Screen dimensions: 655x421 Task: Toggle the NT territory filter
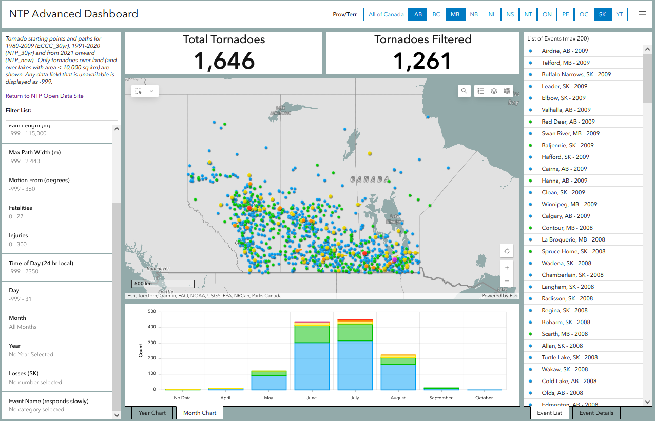pos(528,14)
